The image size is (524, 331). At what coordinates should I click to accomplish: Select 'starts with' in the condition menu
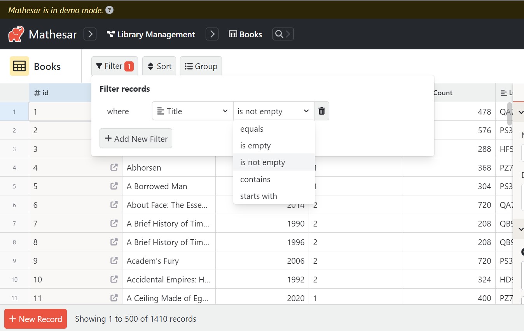[x=258, y=196]
